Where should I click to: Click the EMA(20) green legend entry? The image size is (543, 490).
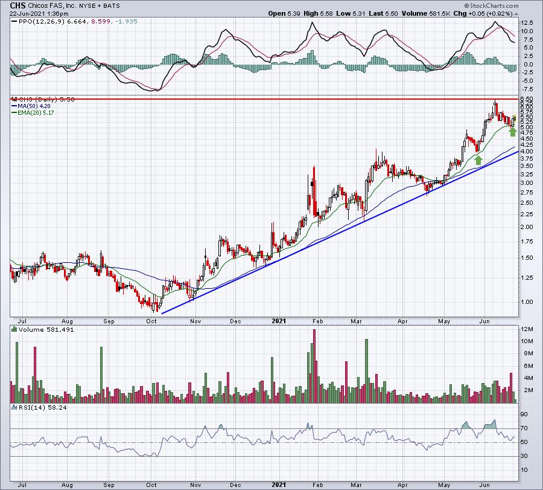coord(33,113)
